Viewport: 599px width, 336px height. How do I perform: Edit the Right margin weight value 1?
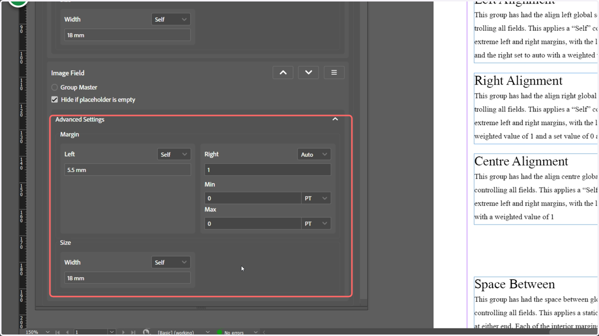coord(268,170)
